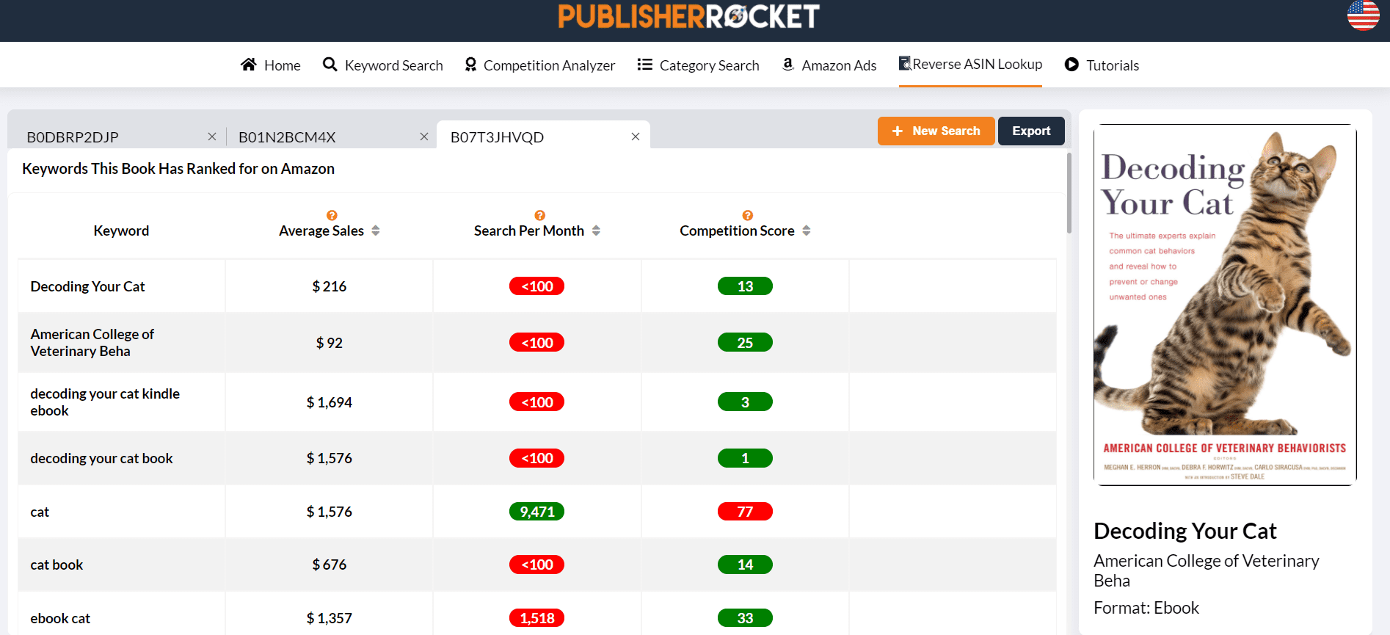Click the $ 676 average sales value
Image resolution: width=1390 pixels, height=635 pixels.
tap(329, 565)
